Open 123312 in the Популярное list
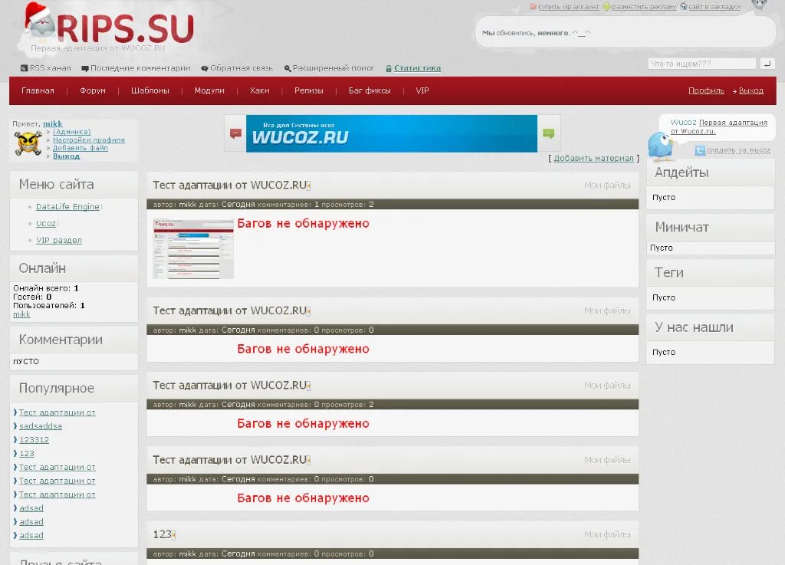 coord(34,439)
